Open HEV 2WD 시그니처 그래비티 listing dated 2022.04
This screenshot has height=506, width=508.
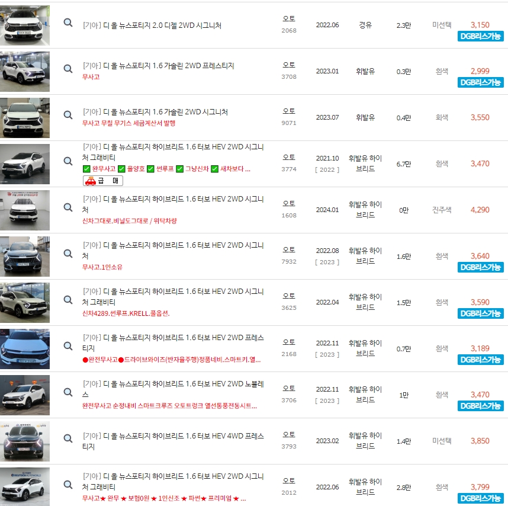click(x=173, y=297)
